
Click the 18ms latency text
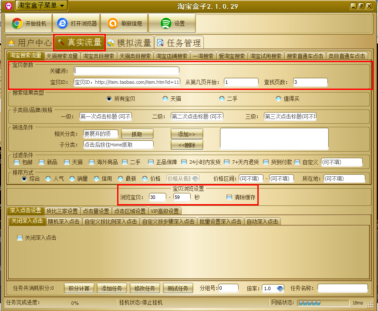[358, 303]
